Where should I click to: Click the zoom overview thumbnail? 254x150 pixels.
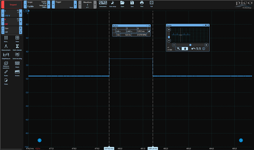click(190, 35)
